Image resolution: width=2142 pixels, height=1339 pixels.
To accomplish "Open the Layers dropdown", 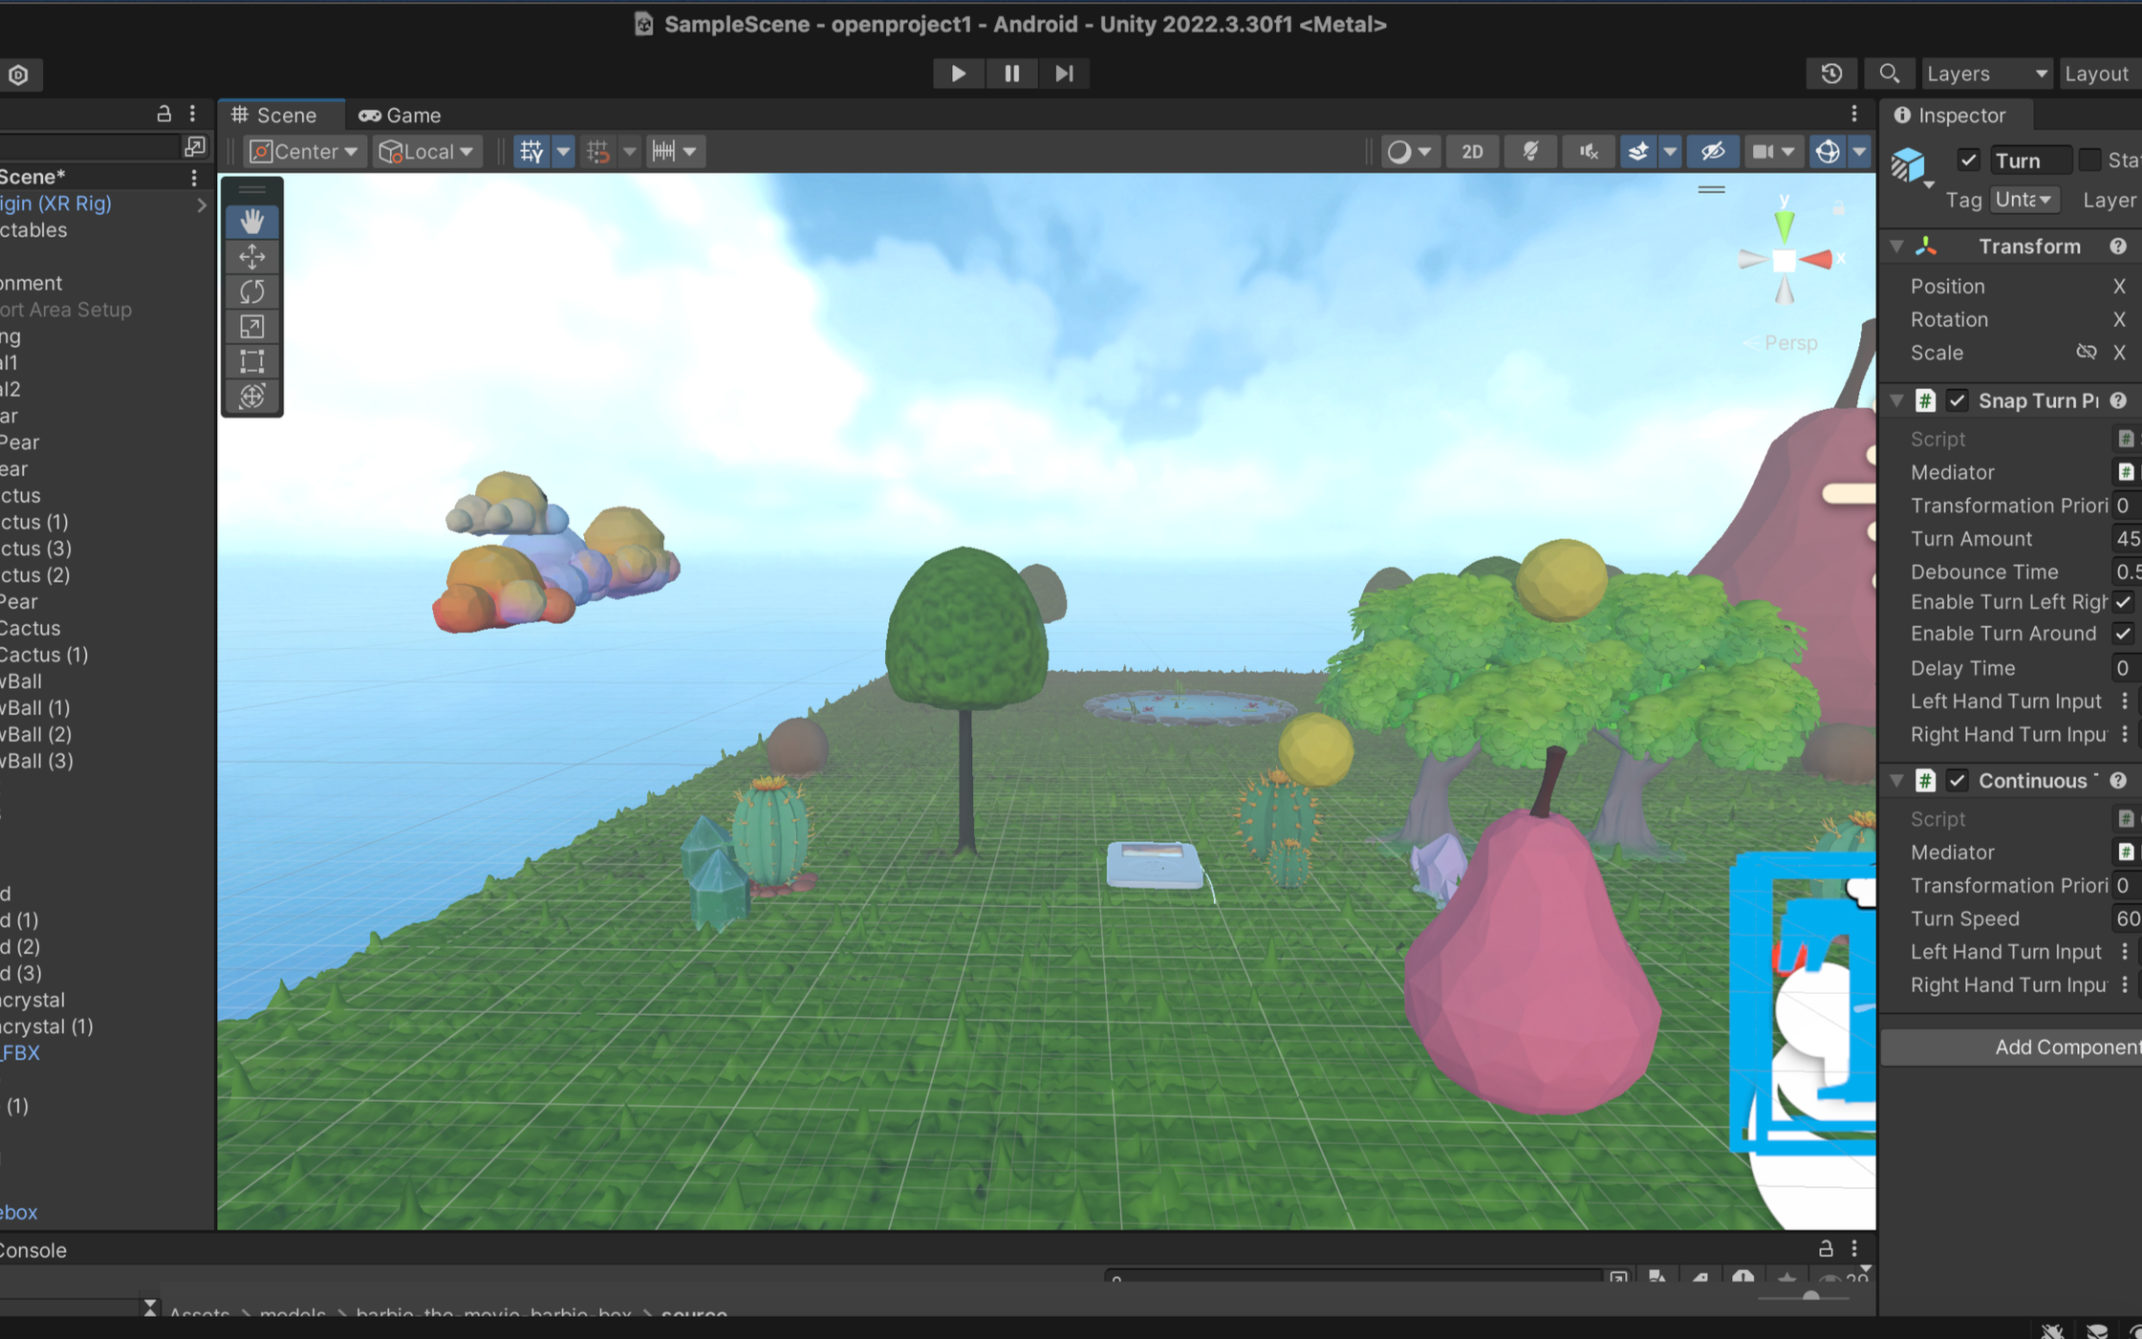I will [1985, 74].
